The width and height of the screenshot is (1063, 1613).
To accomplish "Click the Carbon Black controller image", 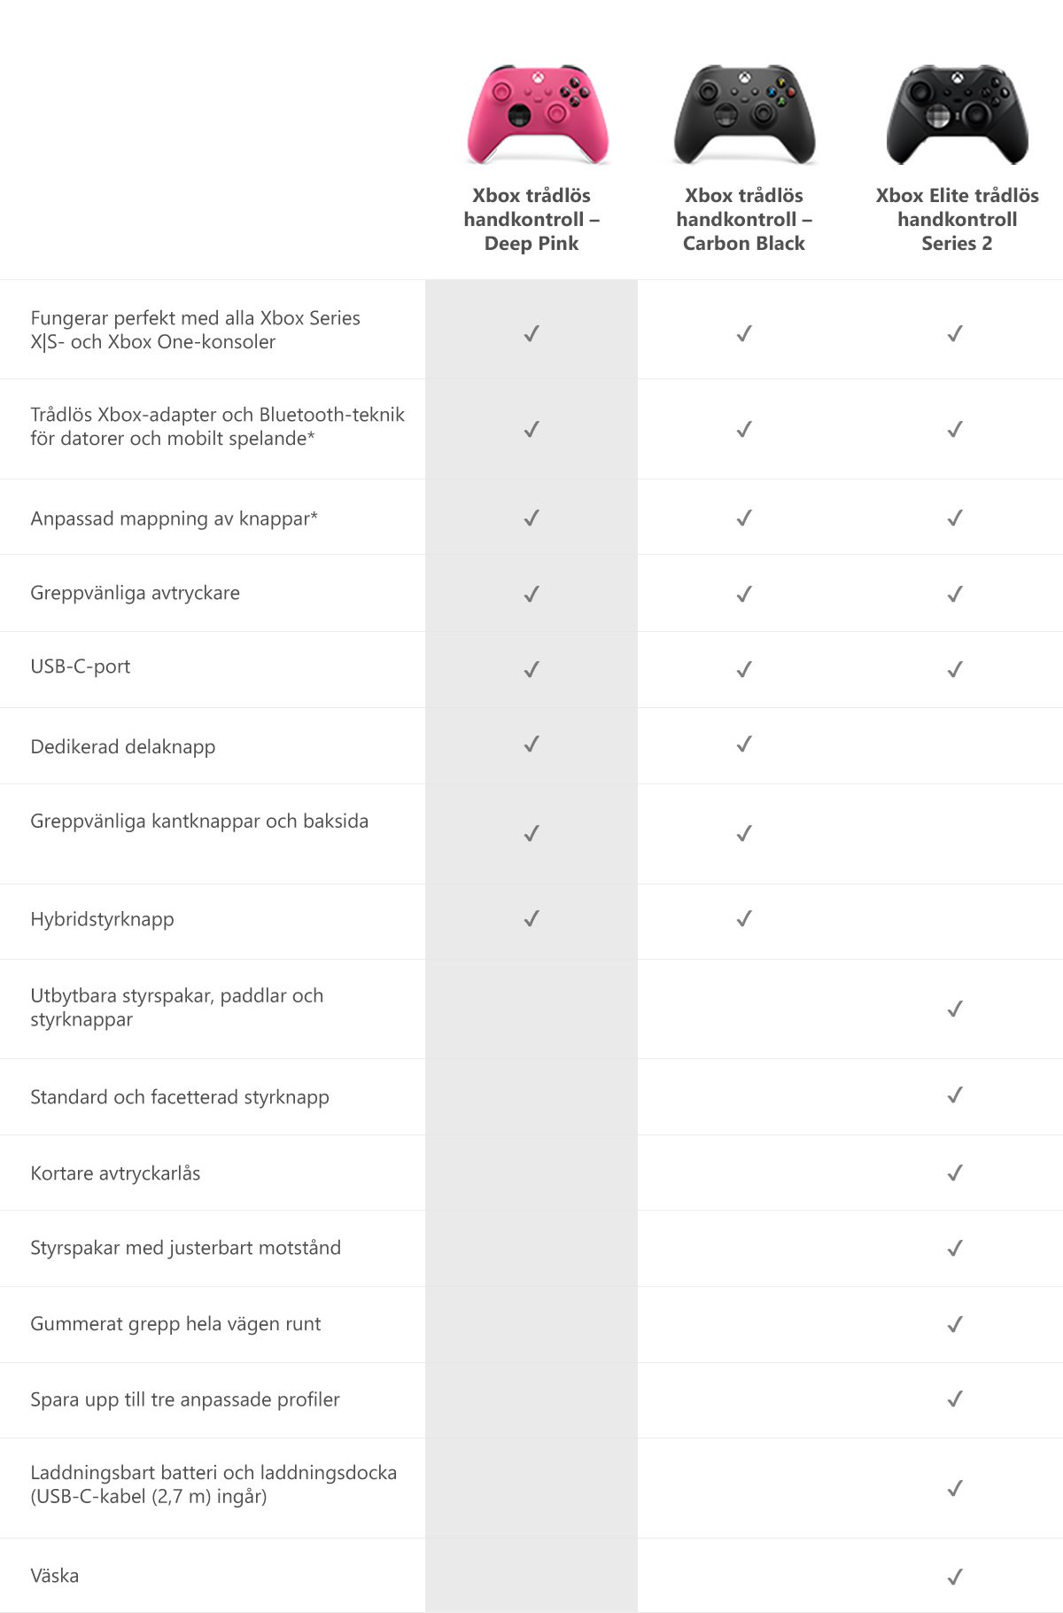I will (x=744, y=114).
